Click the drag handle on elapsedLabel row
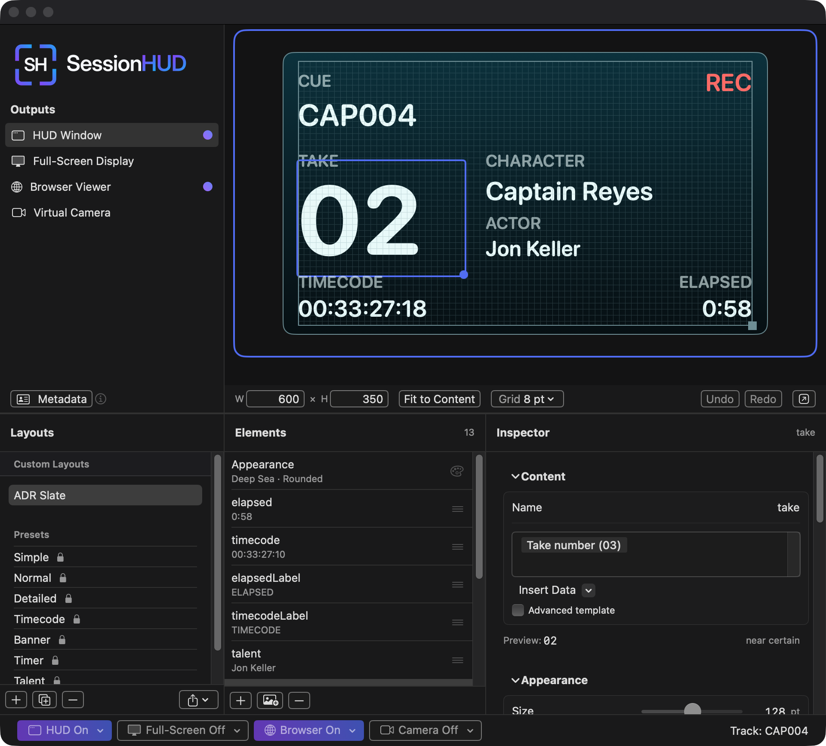This screenshot has height=746, width=826. point(458,584)
